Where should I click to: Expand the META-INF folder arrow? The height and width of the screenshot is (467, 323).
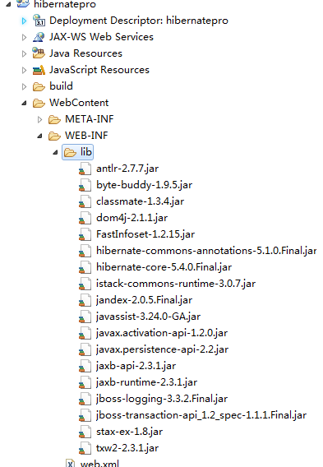click(39, 120)
